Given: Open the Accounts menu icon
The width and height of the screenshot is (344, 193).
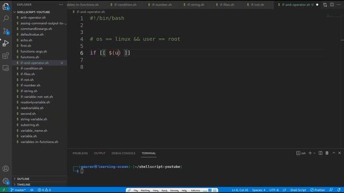Looking at the screenshot, I should point(6,168).
